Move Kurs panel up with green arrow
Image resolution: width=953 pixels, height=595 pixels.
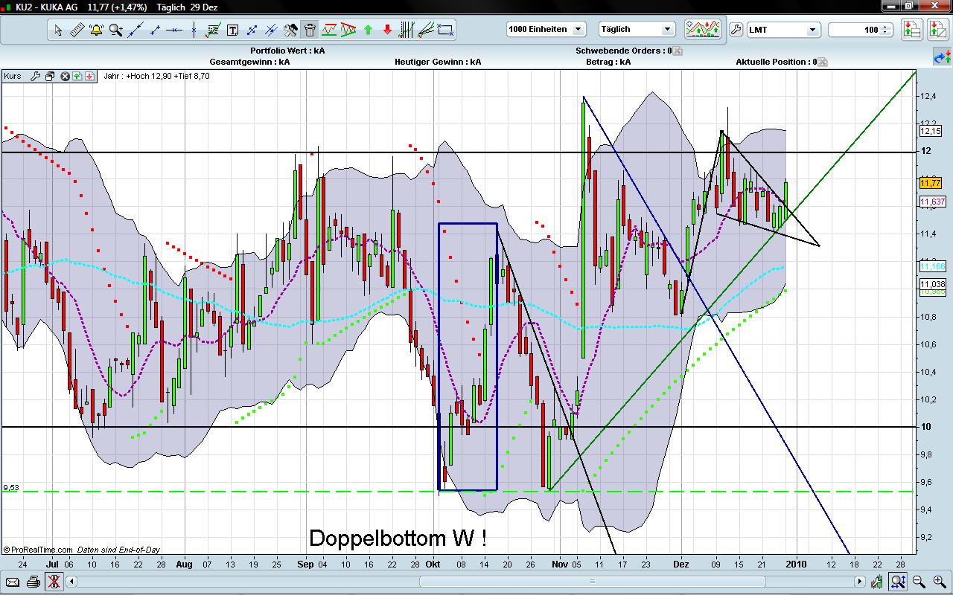pos(77,76)
